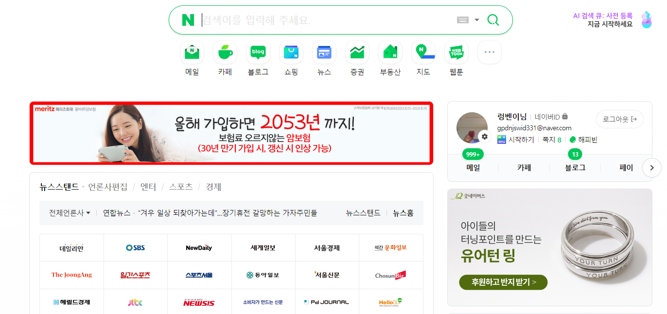Open the 소비자가 만드는 신문 logo

(x=263, y=302)
